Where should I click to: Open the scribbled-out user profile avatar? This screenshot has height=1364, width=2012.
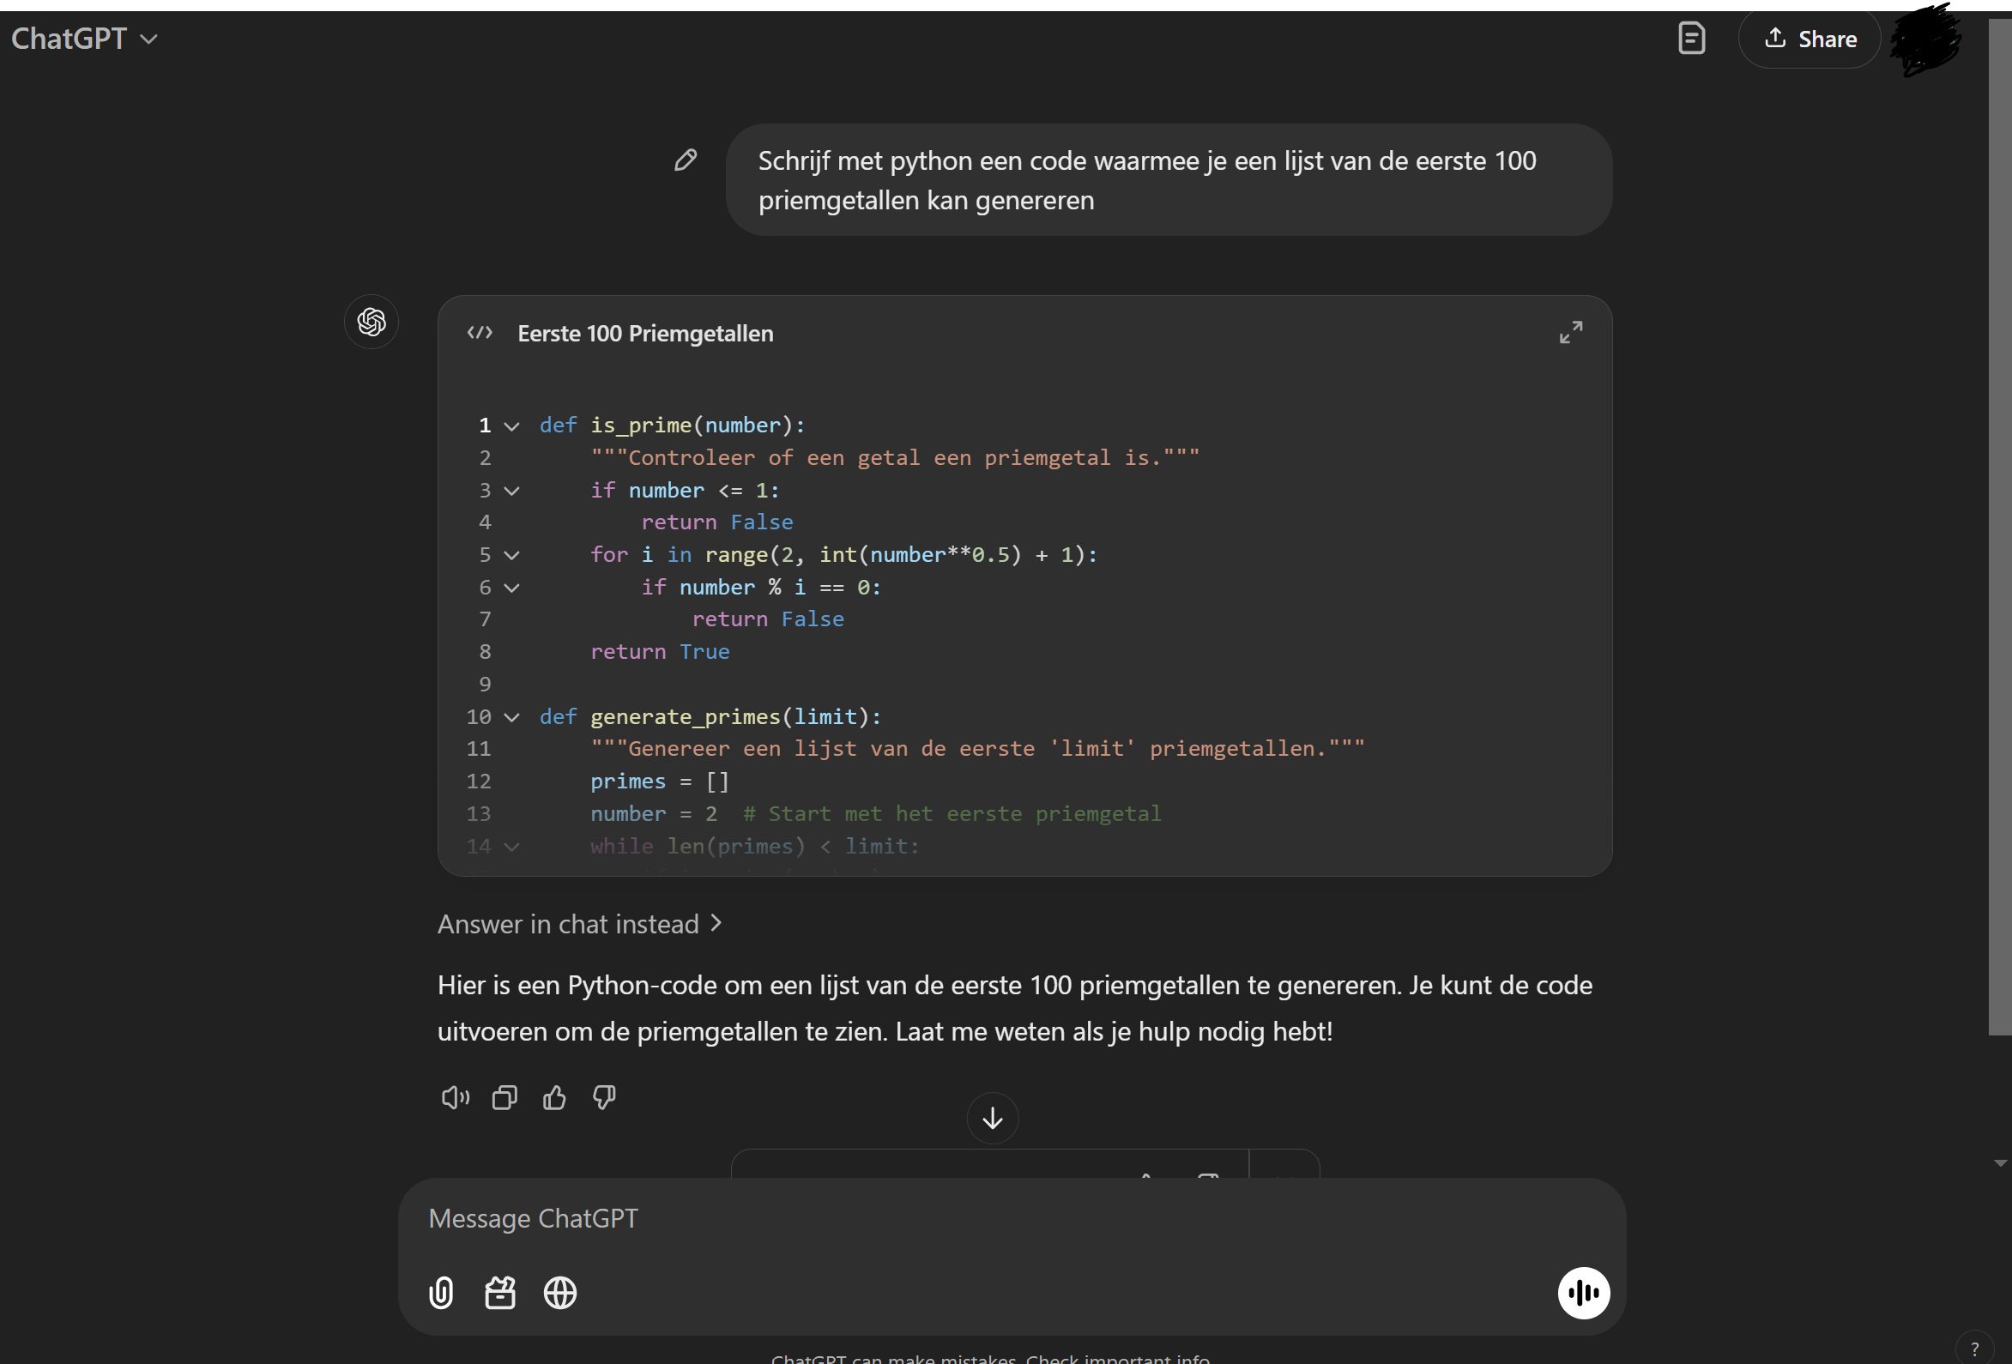pos(1925,39)
